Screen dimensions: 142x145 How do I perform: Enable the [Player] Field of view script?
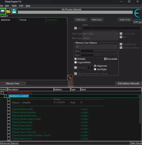pyautogui.click(x=9, y=139)
